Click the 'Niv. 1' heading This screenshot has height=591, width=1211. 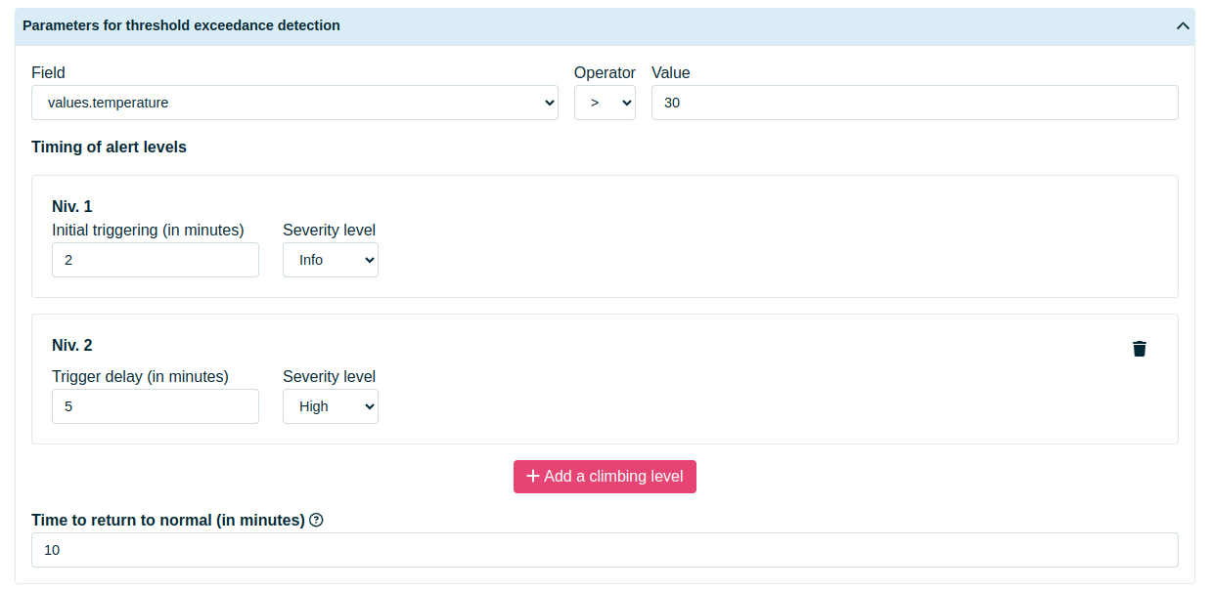click(x=71, y=206)
